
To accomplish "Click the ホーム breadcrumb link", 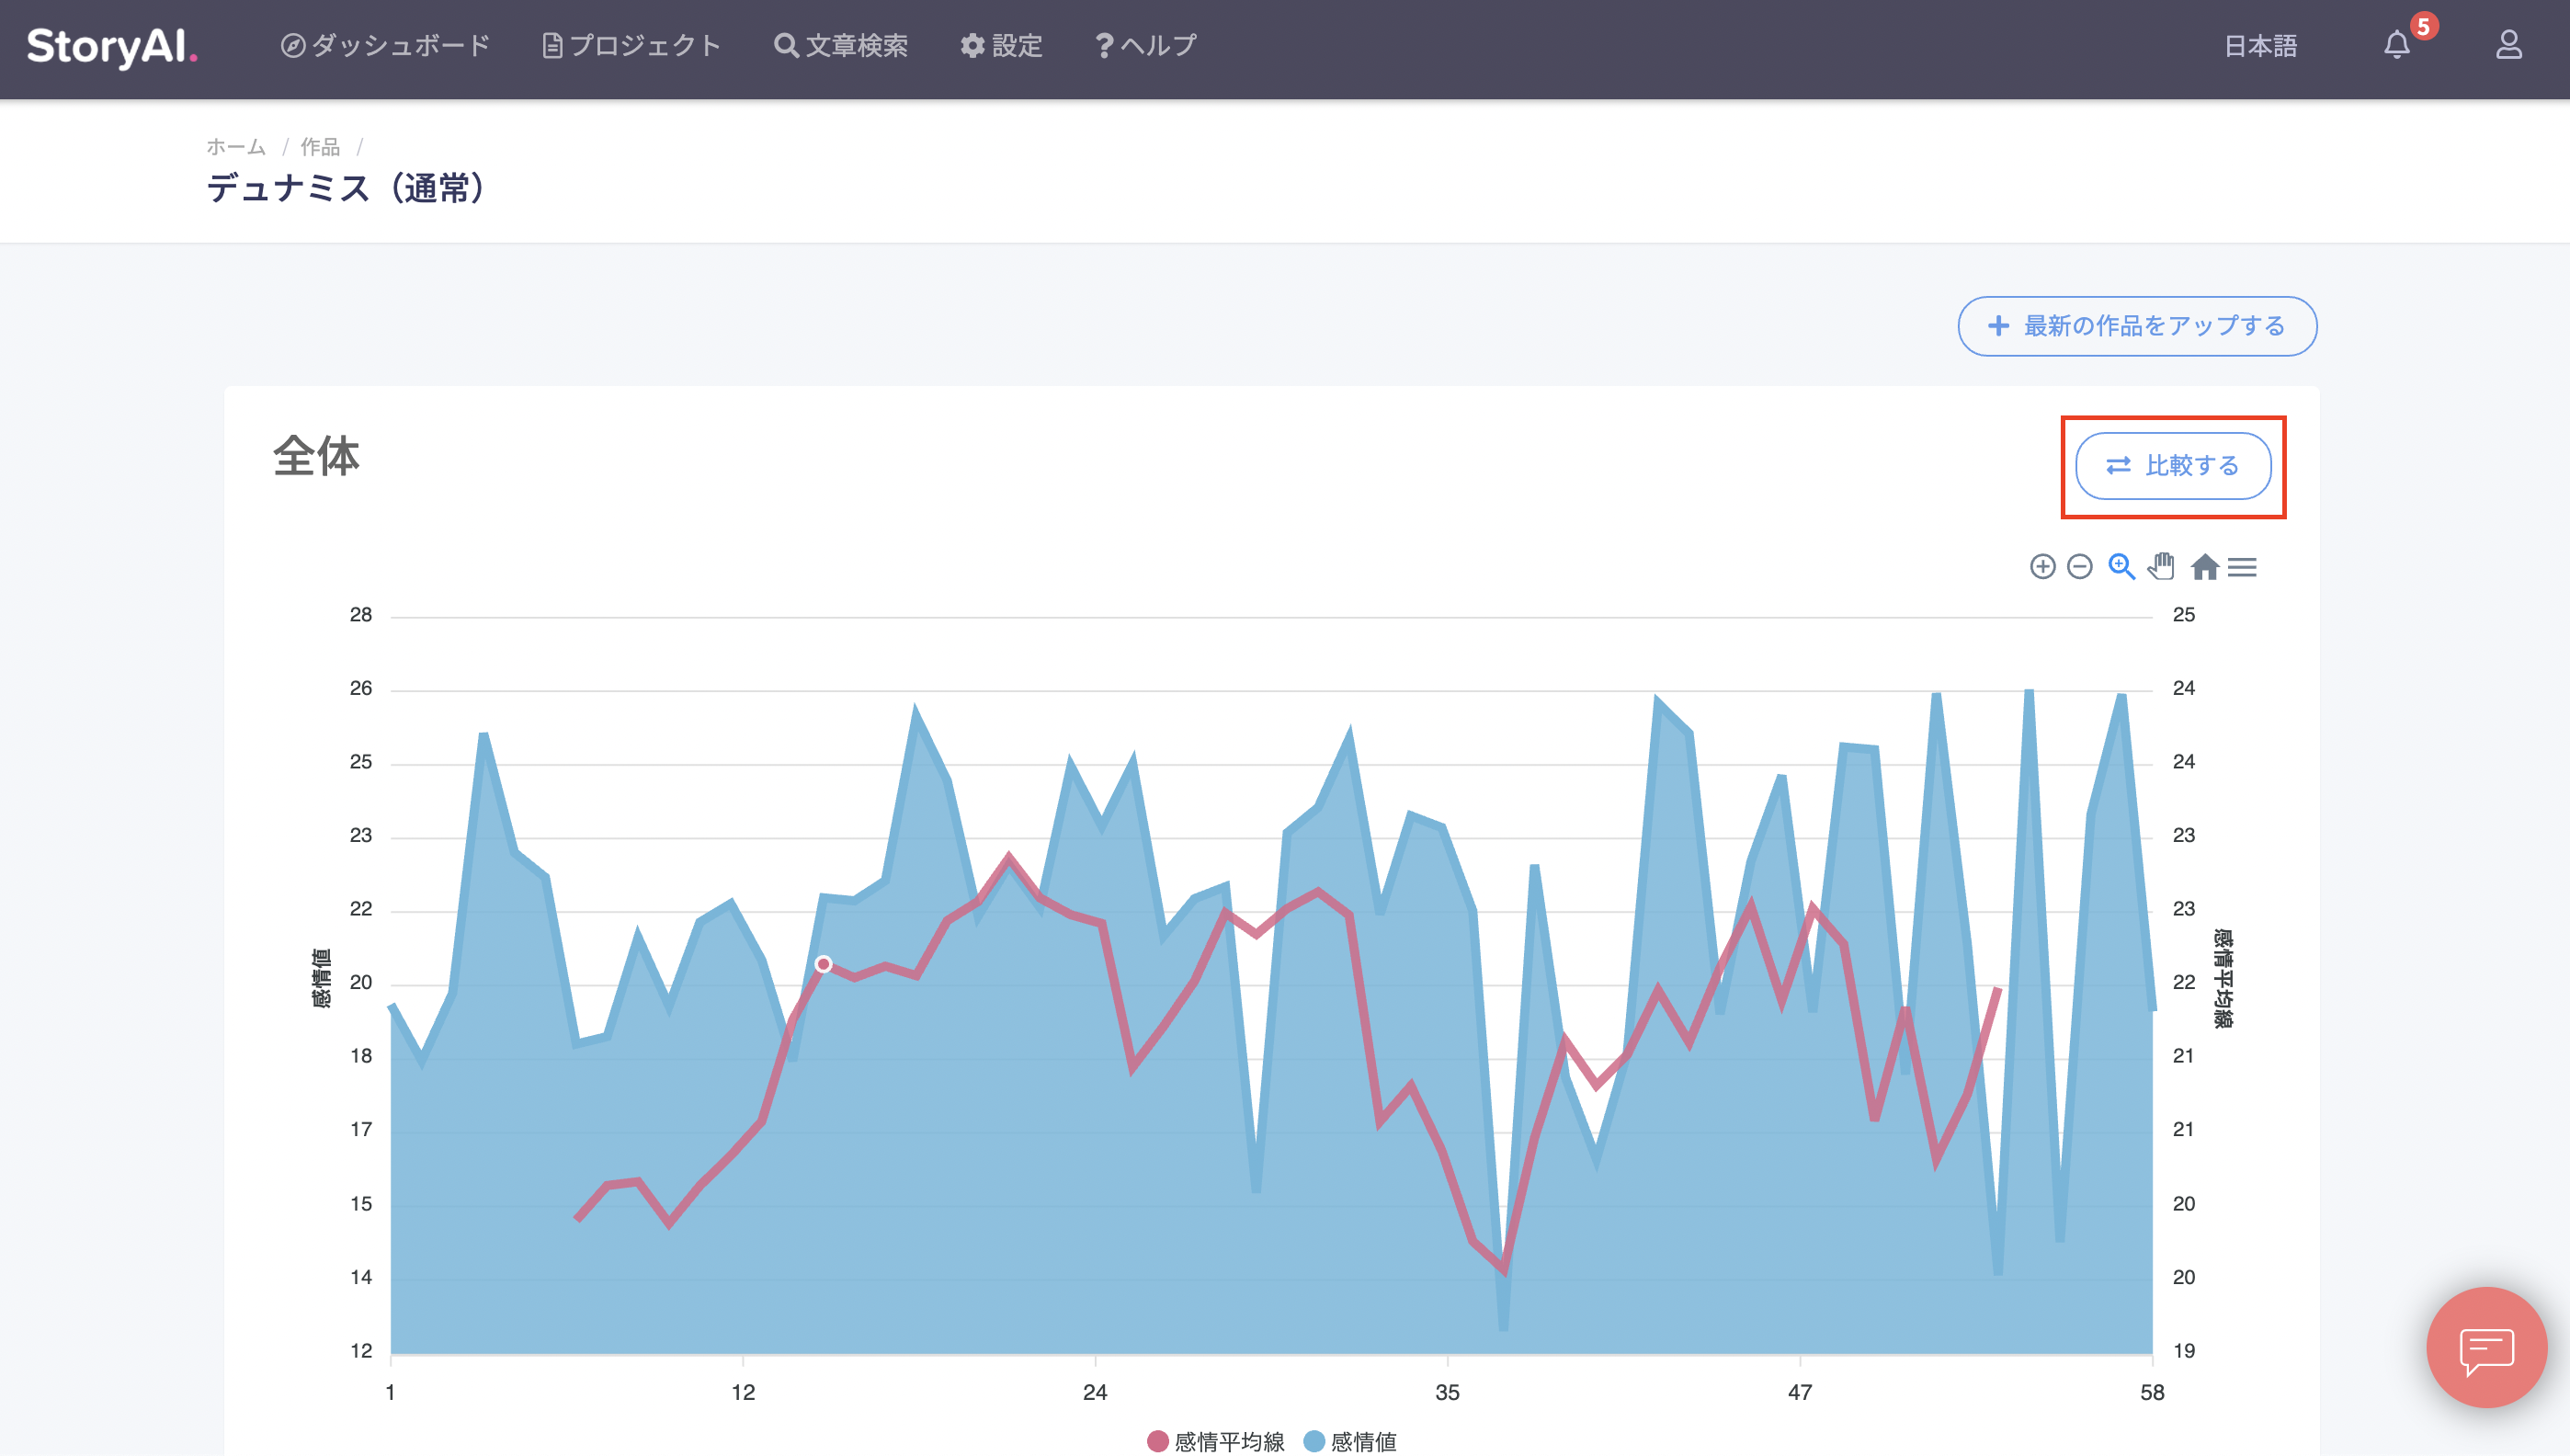I will [x=236, y=147].
